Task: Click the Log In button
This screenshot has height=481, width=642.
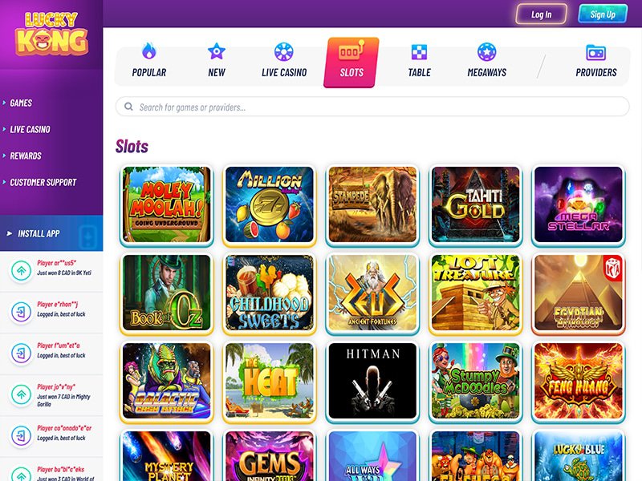Action: click(541, 14)
